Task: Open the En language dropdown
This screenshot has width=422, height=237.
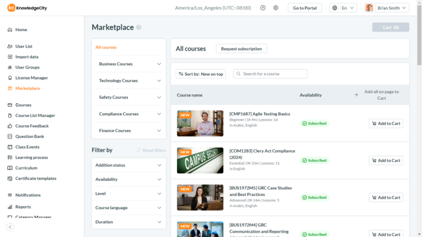Action: coord(343,8)
